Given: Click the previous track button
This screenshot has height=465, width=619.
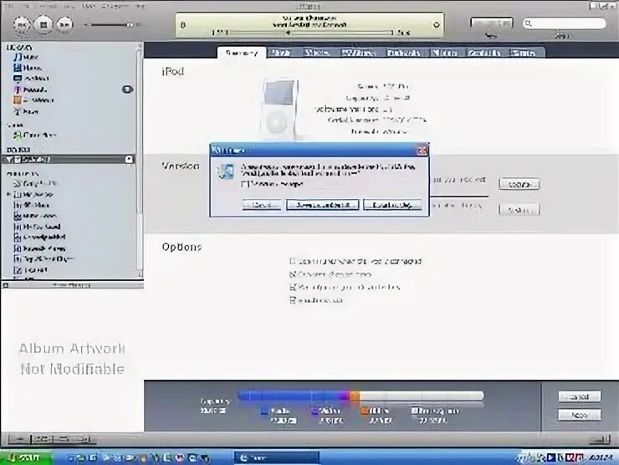Looking at the screenshot, I should click(22, 25).
